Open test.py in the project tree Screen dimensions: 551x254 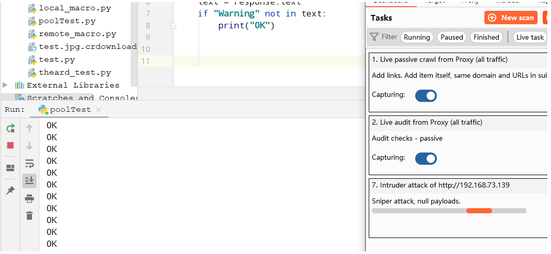(57, 60)
